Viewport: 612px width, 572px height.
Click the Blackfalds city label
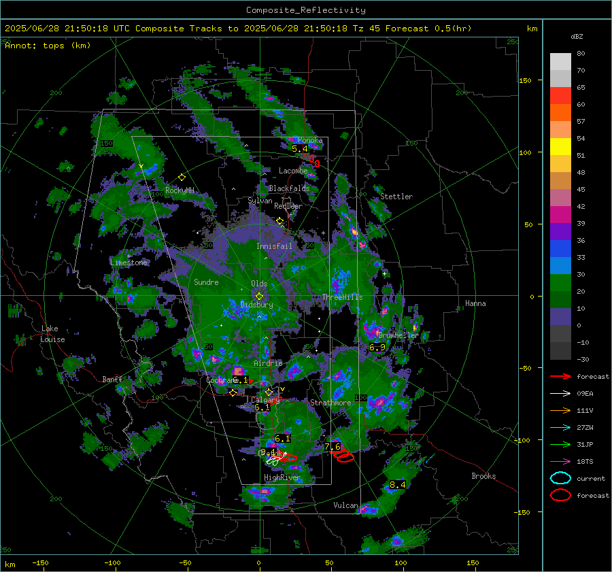pyautogui.click(x=289, y=188)
